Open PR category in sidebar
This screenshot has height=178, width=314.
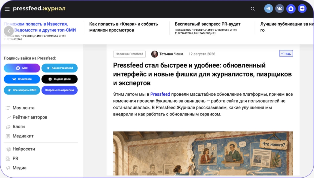(x=15, y=159)
